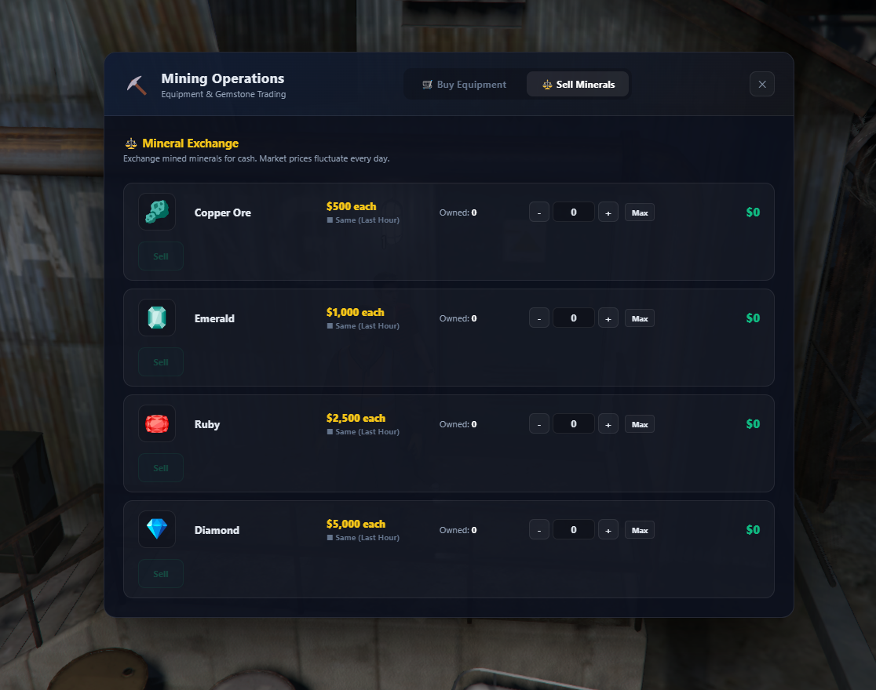Click the Mining Operations title text
The image size is (876, 690).
[x=223, y=78]
